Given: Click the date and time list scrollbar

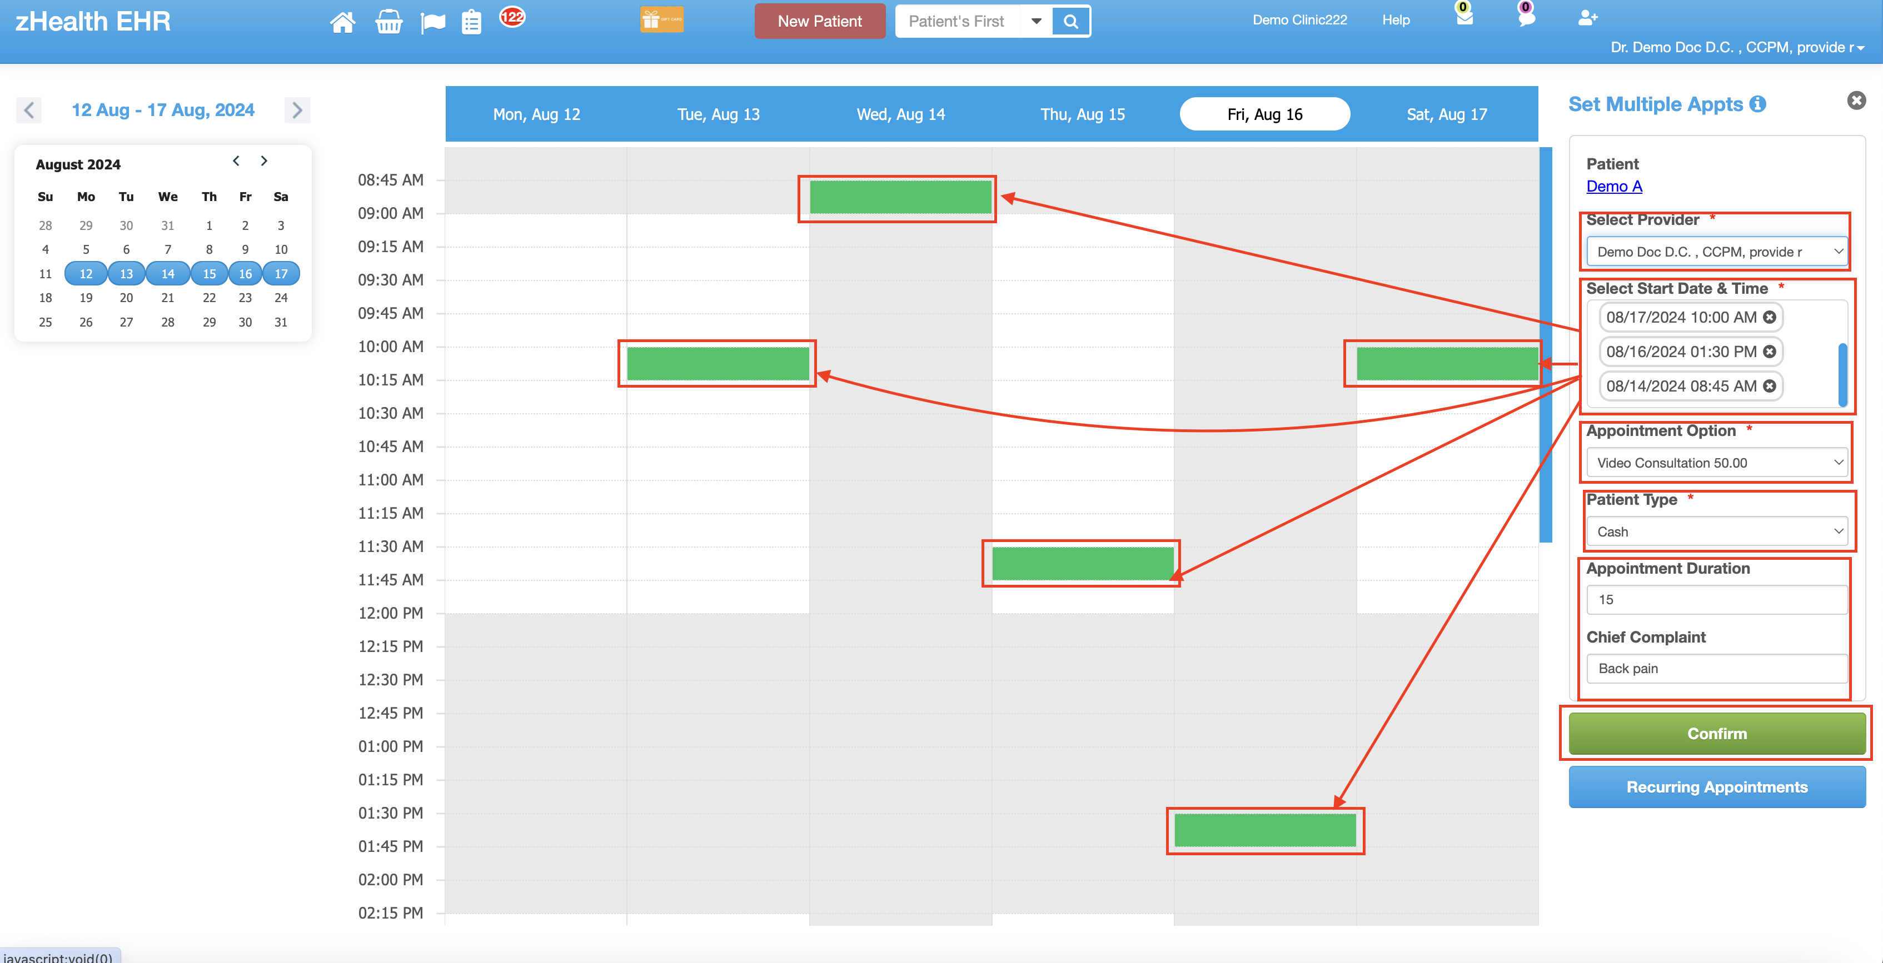Looking at the screenshot, I should pos(1843,374).
